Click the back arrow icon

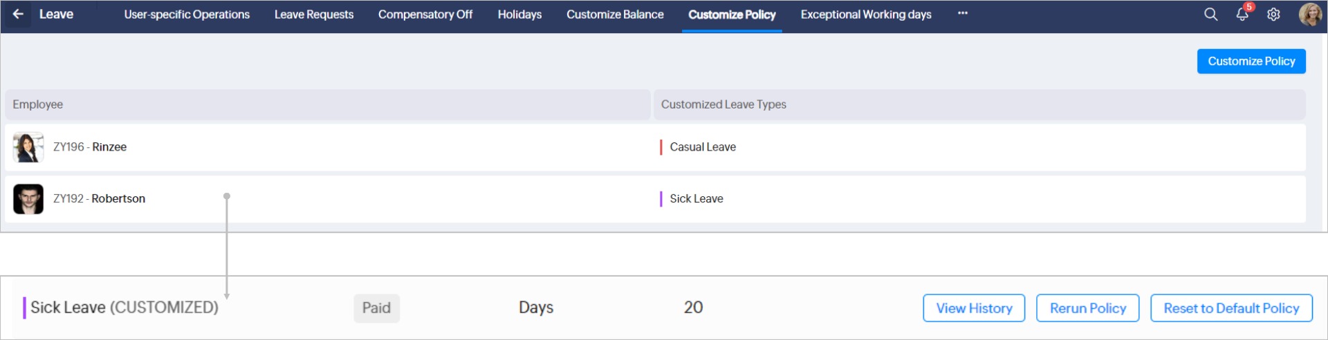[x=18, y=15]
